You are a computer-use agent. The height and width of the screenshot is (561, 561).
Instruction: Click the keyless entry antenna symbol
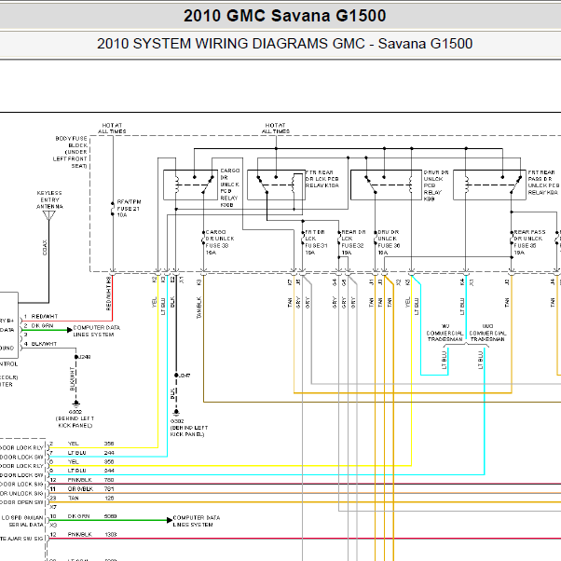49,216
